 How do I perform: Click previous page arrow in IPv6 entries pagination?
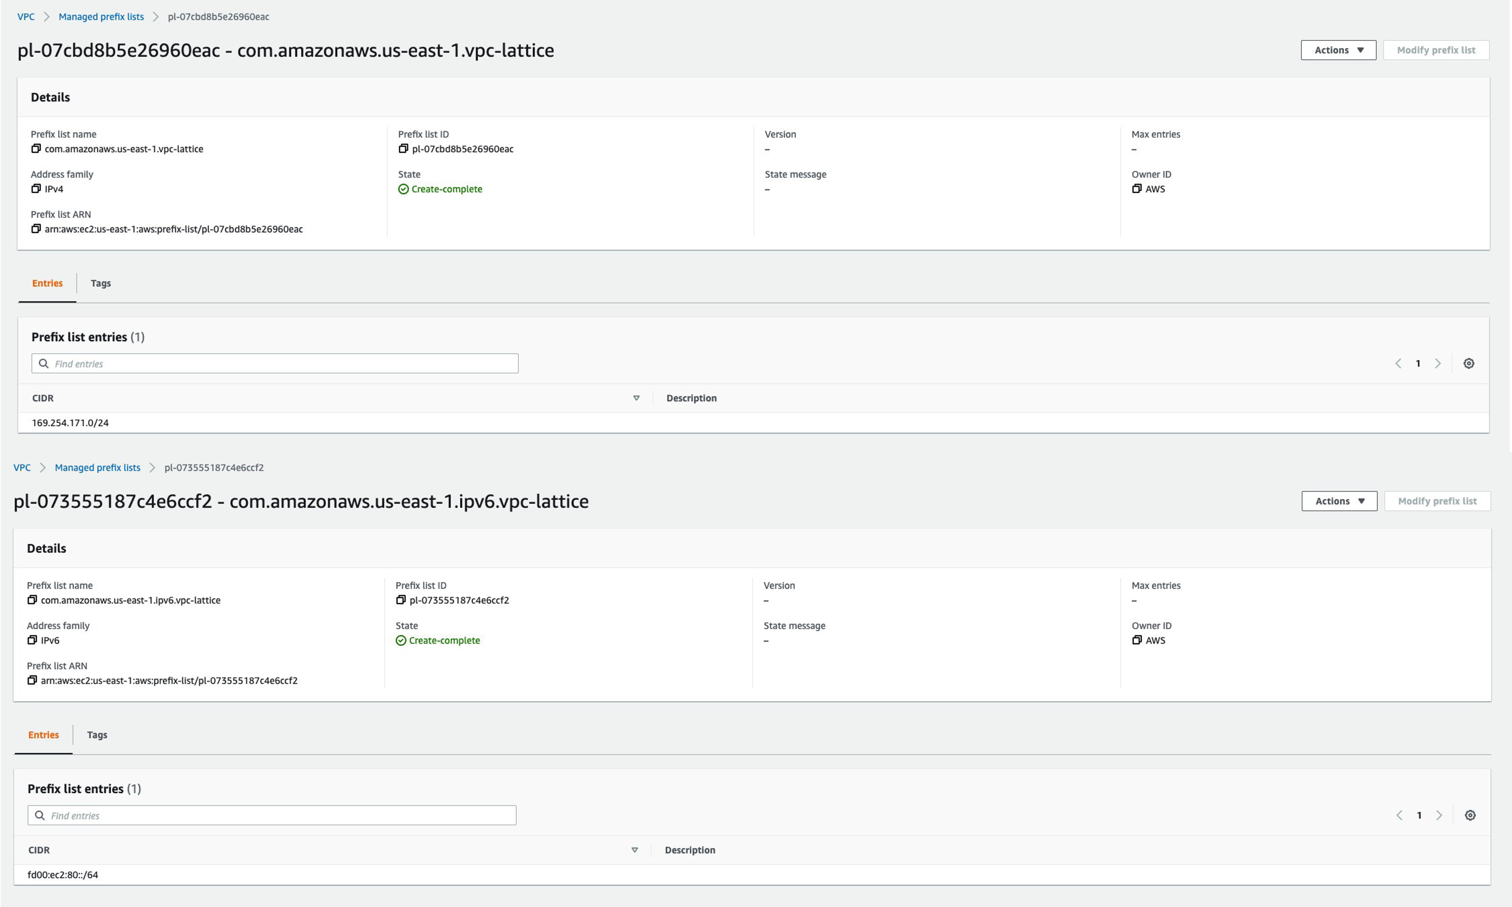tap(1399, 815)
